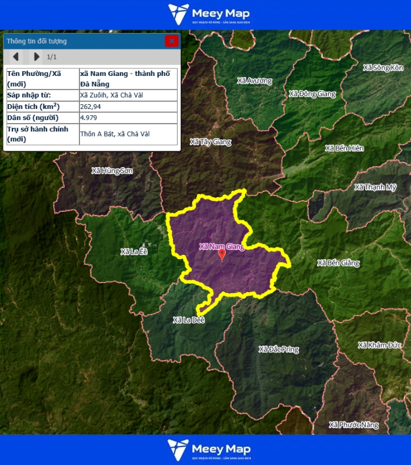Click the Xã La Dêê map label
411x465 pixels.
pyautogui.click(x=189, y=320)
